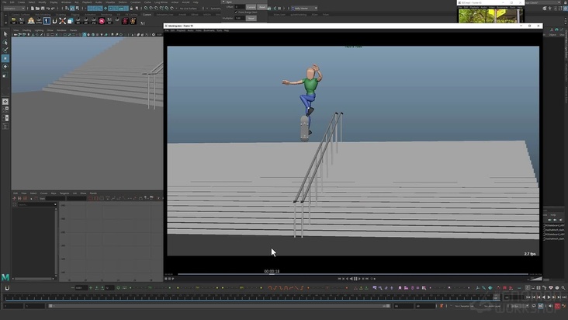Click the magnifier search icon in animBot toolbar

(563, 287)
